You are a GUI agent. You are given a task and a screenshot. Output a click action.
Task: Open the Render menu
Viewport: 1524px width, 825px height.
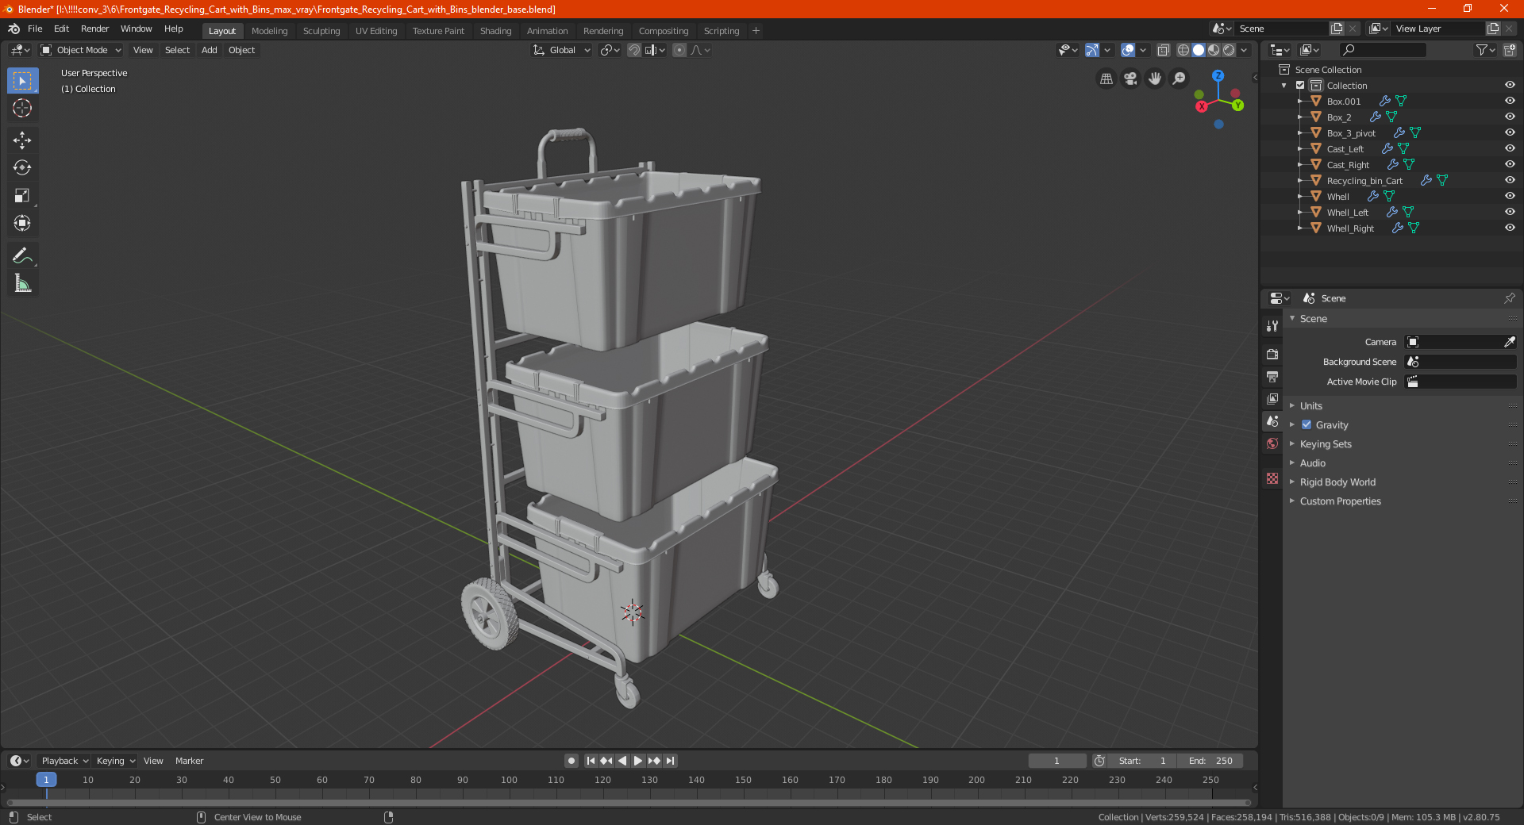tap(94, 29)
